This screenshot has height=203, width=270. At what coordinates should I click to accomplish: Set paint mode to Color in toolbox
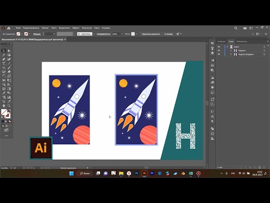pyautogui.click(x=3, y=122)
